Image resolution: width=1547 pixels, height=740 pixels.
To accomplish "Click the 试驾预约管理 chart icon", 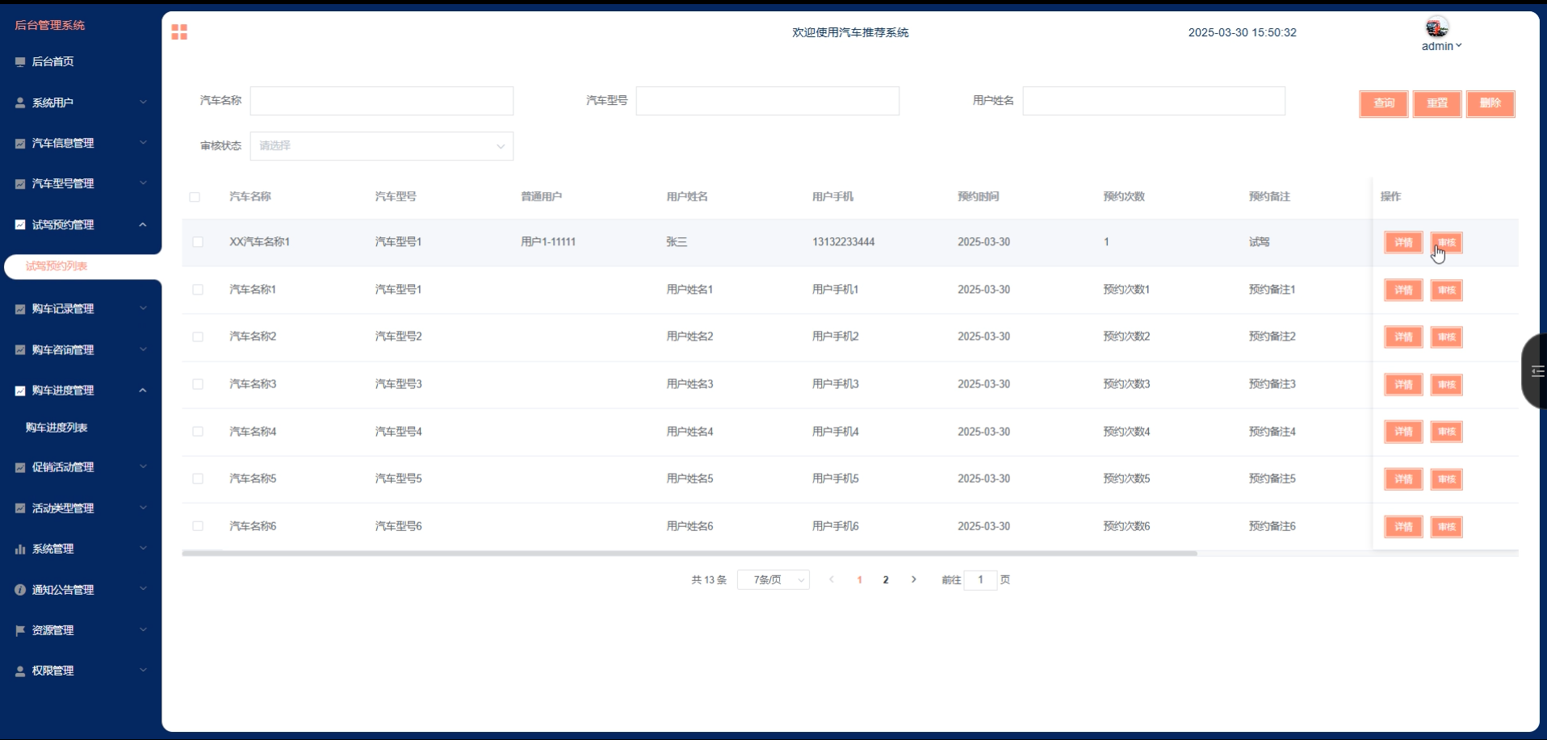I will point(20,224).
